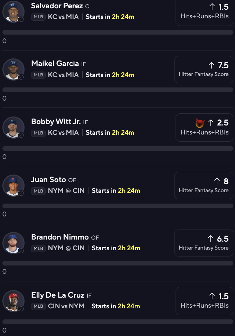Click the demon icon on Bobby Witt Jr. pick

coord(200,123)
